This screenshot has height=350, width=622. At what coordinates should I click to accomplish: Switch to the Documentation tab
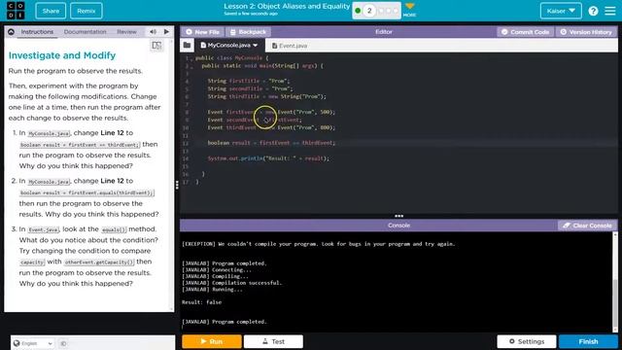(x=85, y=32)
